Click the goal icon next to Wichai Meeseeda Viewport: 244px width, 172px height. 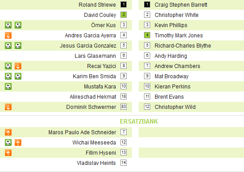tap(8, 142)
